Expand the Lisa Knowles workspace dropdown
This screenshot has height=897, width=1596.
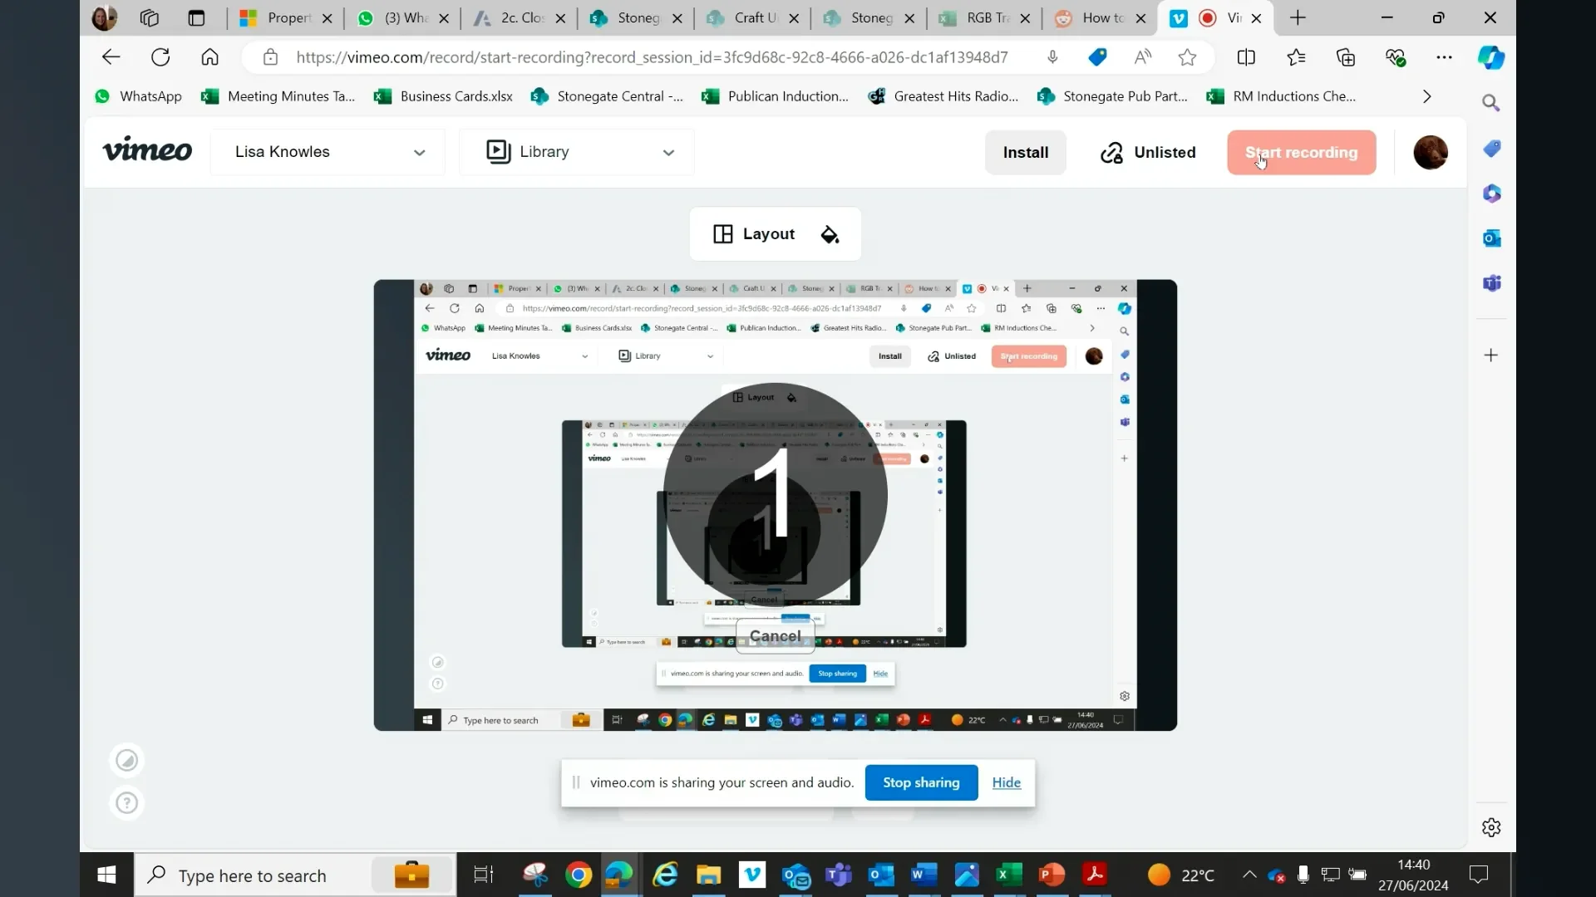point(328,152)
